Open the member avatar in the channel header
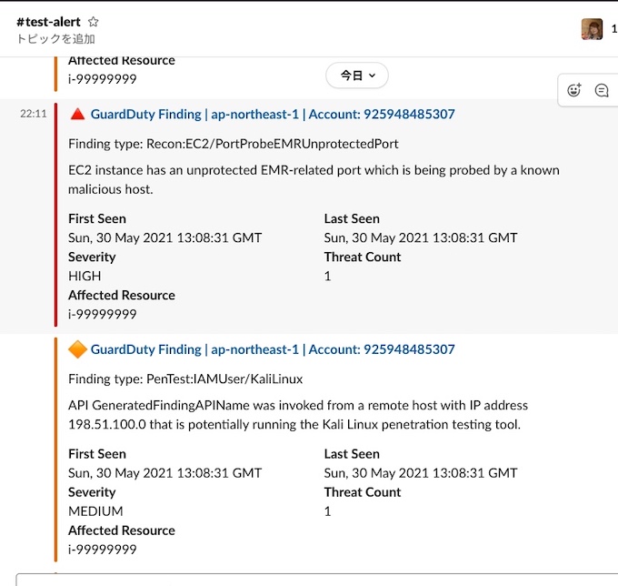 pyautogui.click(x=592, y=29)
